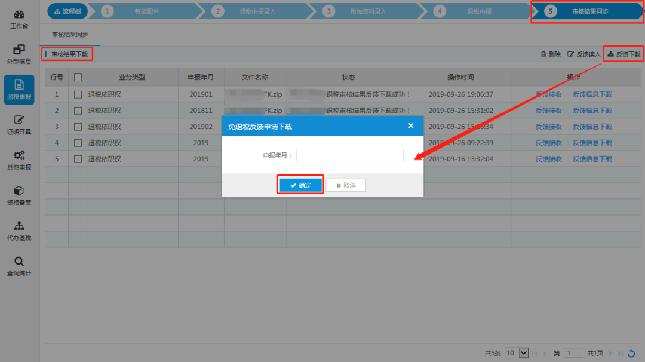Refresh the table with reload icon
The image size is (645, 362).
631,353
